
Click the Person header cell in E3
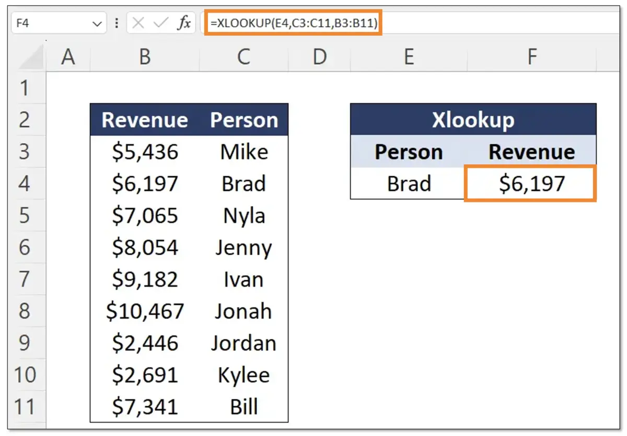point(409,152)
